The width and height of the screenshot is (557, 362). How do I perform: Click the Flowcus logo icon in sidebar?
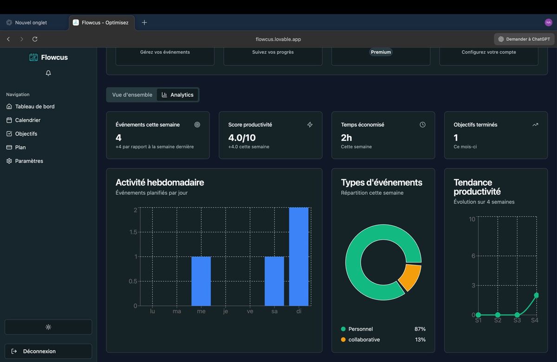tap(33, 57)
